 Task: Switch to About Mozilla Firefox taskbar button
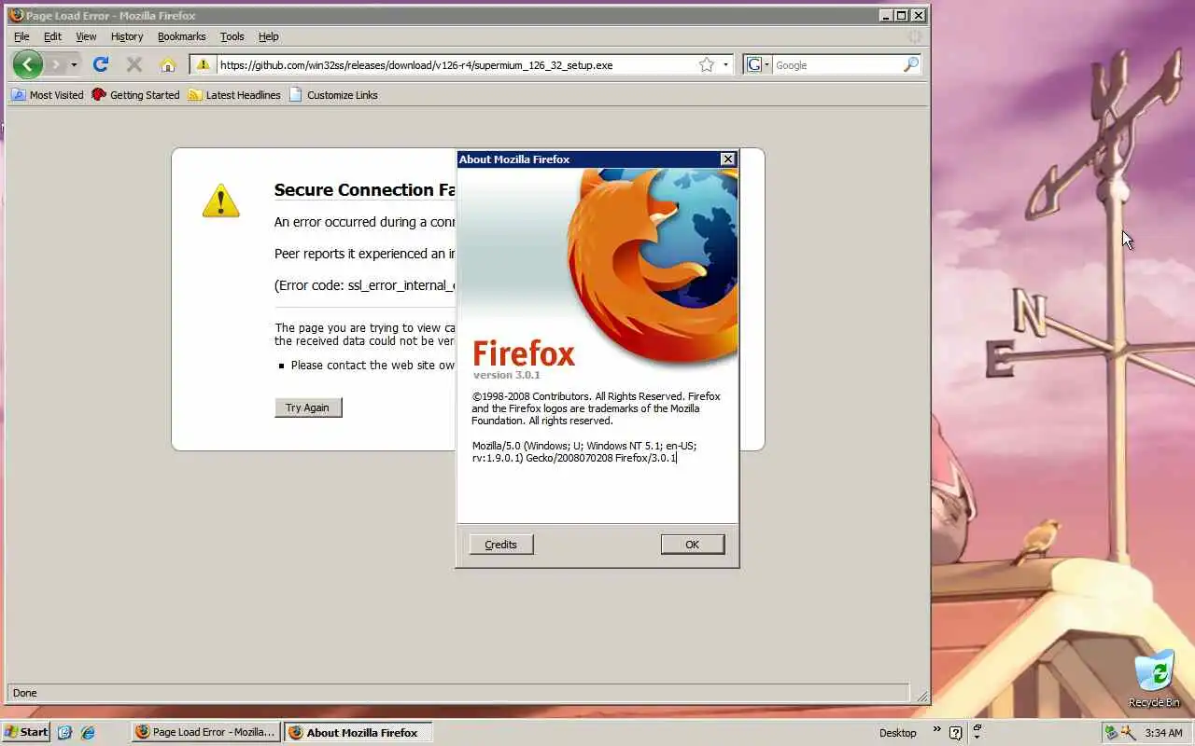358,732
